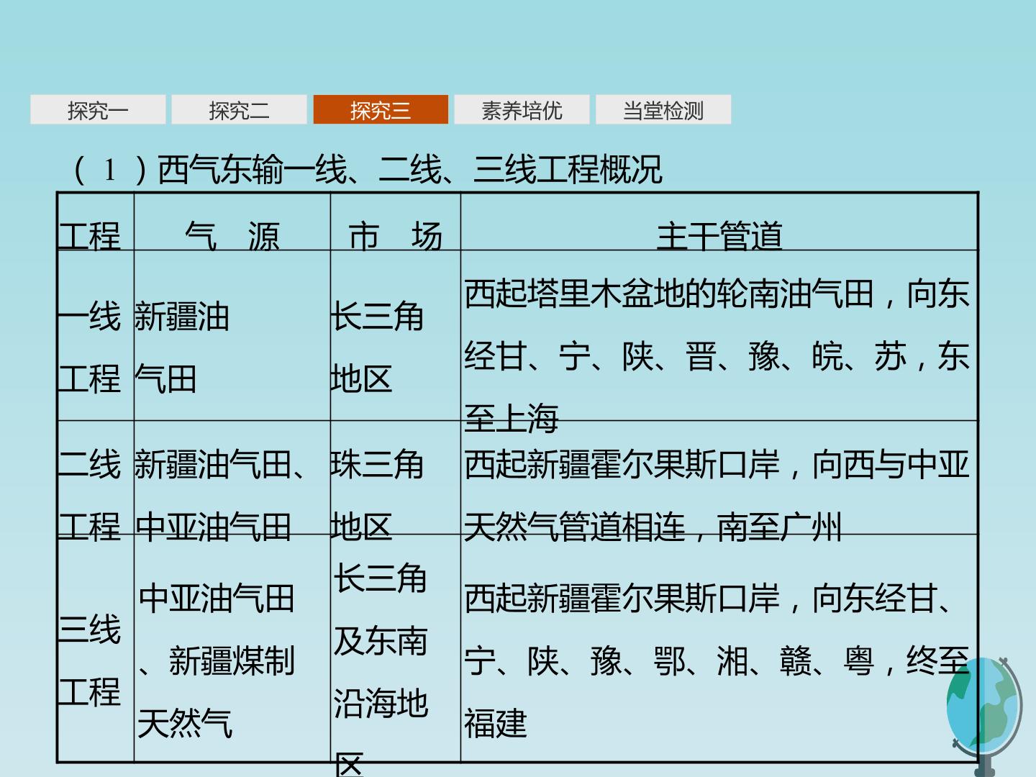
Task: Open the 当堂检测 tab
Action: pyautogui.click(x=663, y=110)
